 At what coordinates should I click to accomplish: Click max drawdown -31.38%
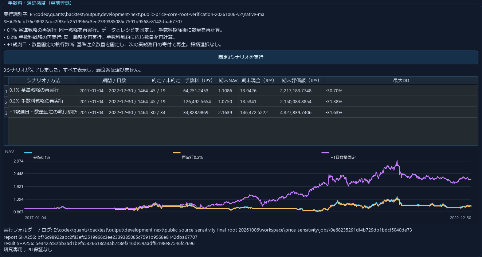(401, 101)
